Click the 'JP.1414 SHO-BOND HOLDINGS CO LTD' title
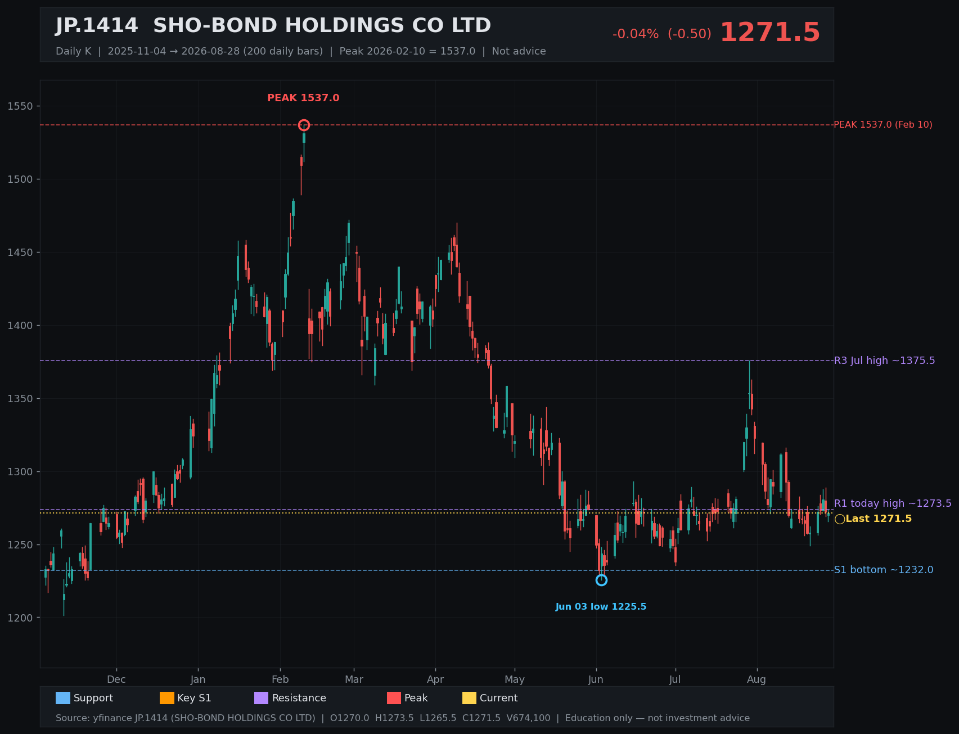Screen dimensions: 959x734 (x=273, y=26)
